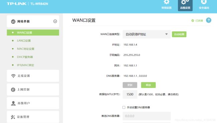The image size is (217, 123).
Task: Open WAN口连接类型 dropdown
Action: tap(147, 34)
